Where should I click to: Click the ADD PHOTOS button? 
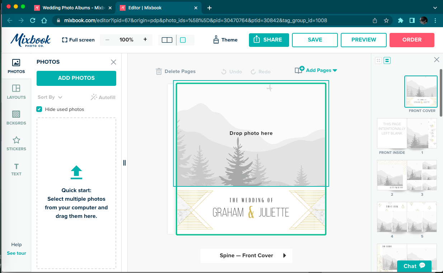[76, 78]
